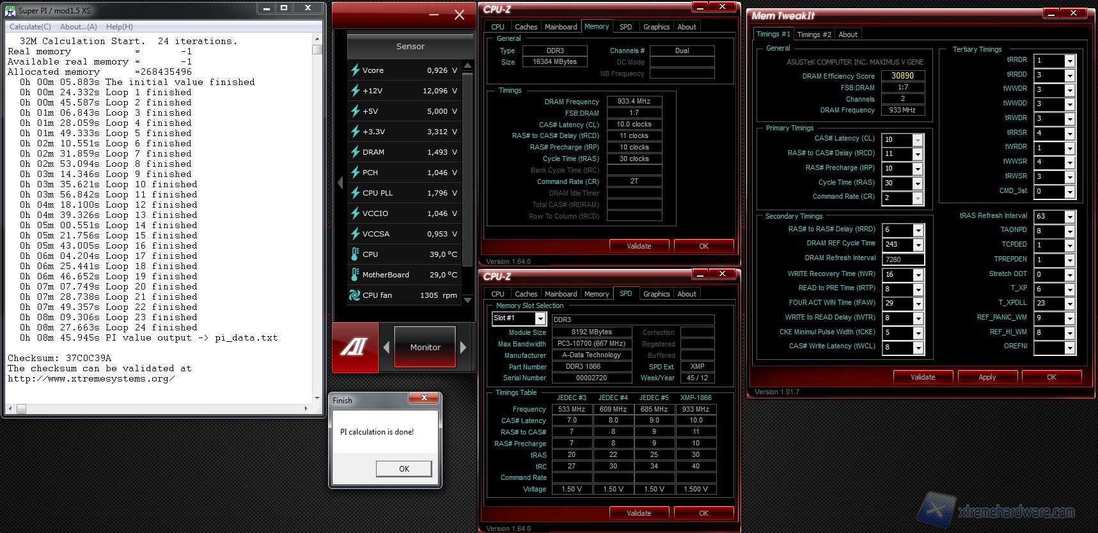Collapse the sensor panel using left-edge arrow
1098x533 pixels.
[340, 183]
